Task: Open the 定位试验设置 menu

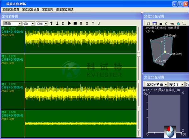Action: [x=31, y=9]
